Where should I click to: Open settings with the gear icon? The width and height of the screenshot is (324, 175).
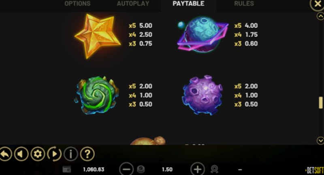(38, 154)
